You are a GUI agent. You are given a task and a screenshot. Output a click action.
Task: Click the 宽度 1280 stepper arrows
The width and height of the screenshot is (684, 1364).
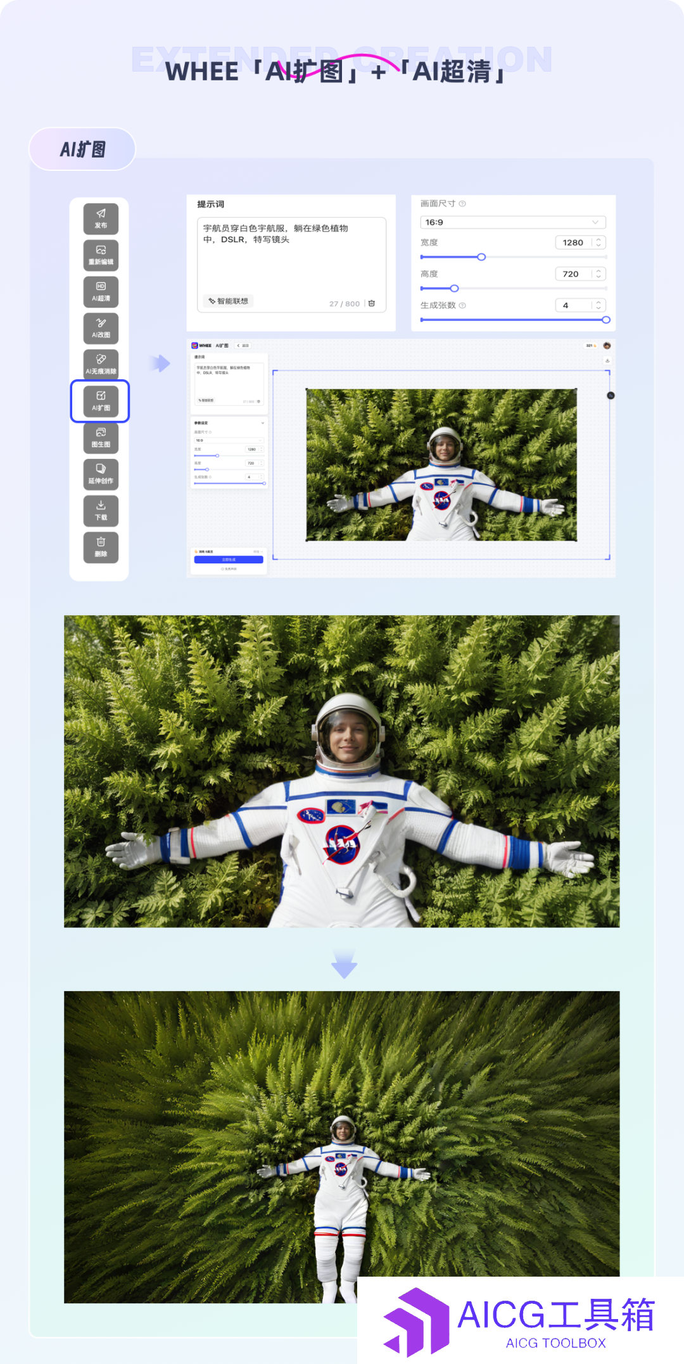tap(598, 242)
